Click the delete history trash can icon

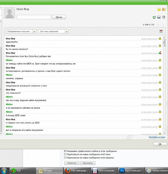[x=164, y=17]
